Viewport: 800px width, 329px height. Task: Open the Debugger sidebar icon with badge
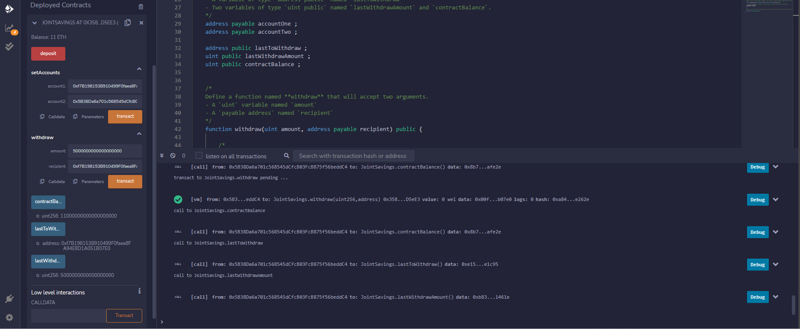tap(9, 28)
